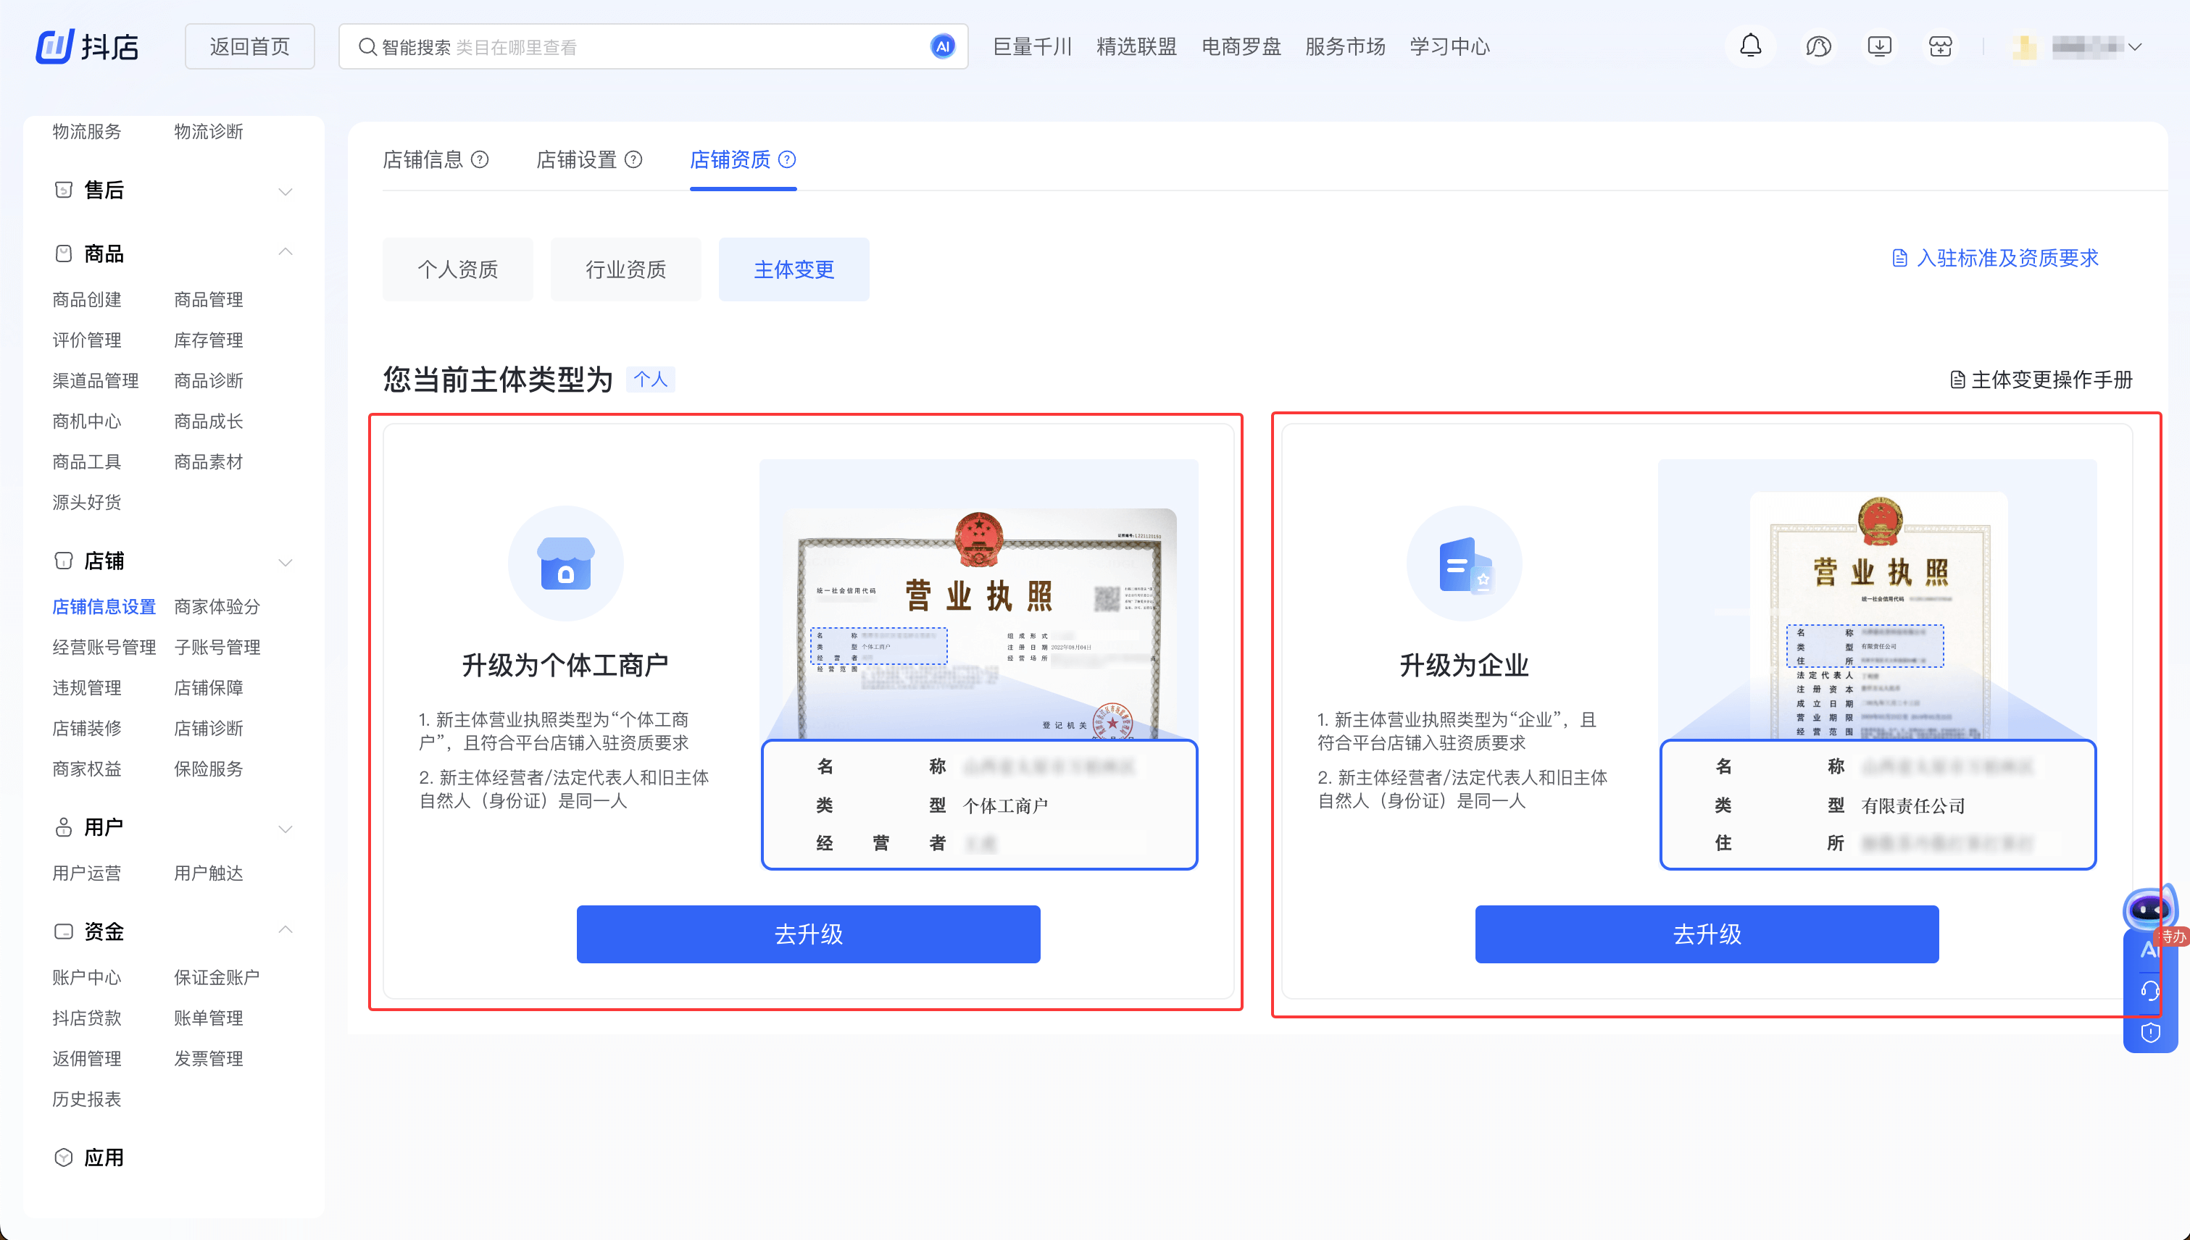Screen dimensions: 2190x1240
Task: Click the search magnifier icon
Action: click(367, 47)
